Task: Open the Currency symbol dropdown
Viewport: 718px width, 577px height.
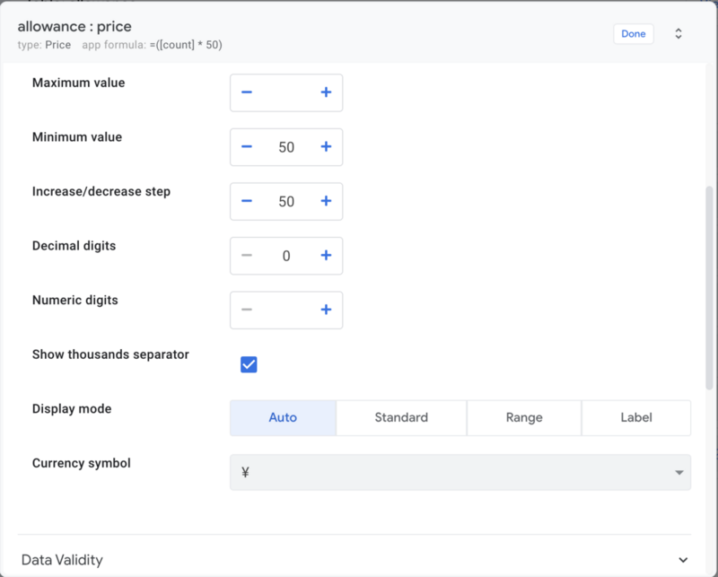Action: coord(460,472)
